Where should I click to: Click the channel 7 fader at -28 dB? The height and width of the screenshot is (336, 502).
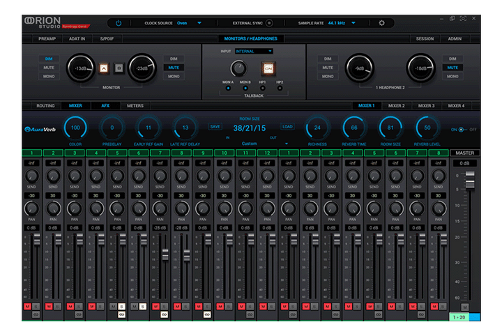(165, 254)
